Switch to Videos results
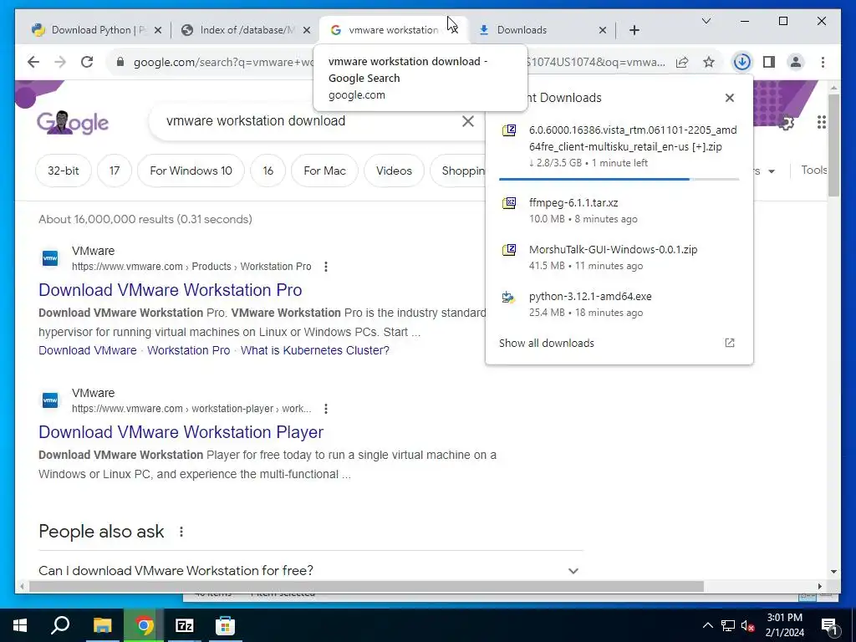 tap(395, 171)
